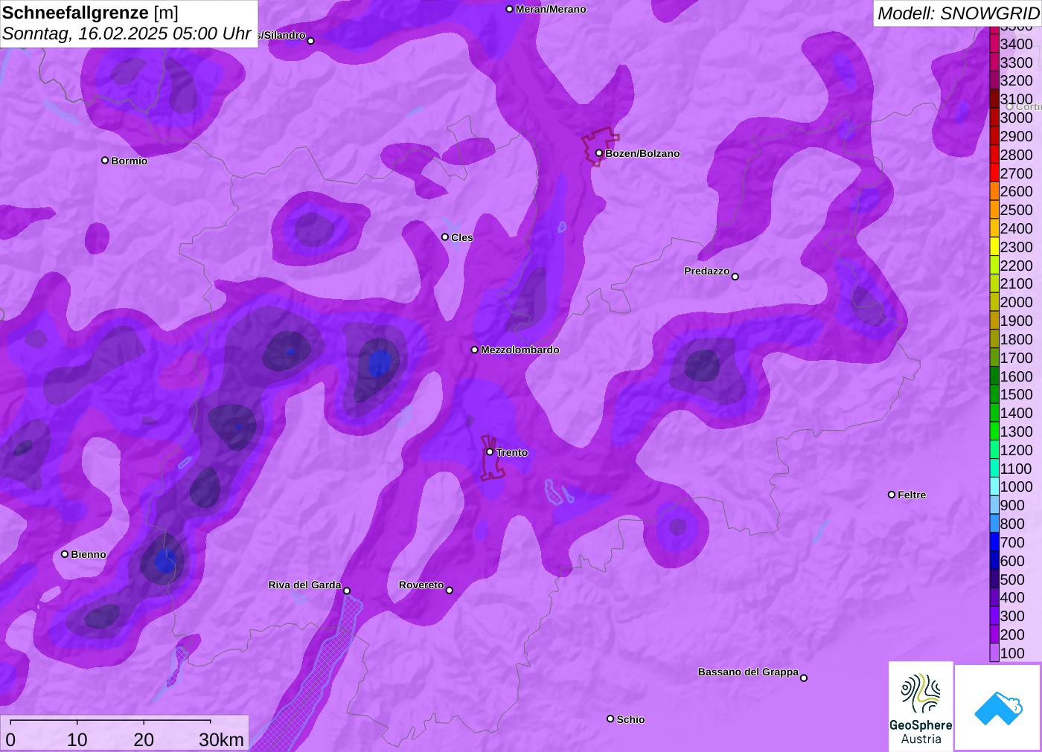Viewport: 1042px width, 752px height.
Task: Click the Riva del Garda label
Action: (304, 585)
